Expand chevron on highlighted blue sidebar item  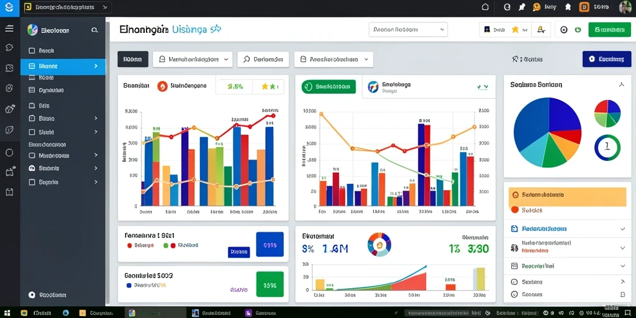(x=96, y=66)
